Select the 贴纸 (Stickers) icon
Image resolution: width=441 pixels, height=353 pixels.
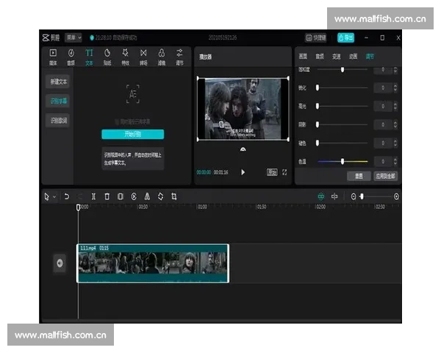coord(107,56)
